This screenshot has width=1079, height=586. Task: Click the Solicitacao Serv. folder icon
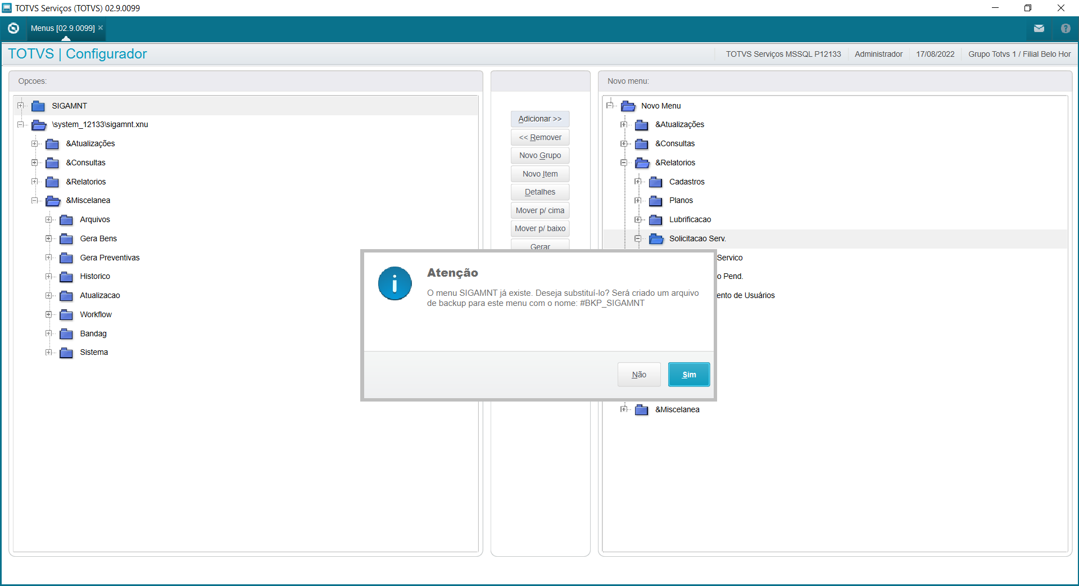[656, 239]
